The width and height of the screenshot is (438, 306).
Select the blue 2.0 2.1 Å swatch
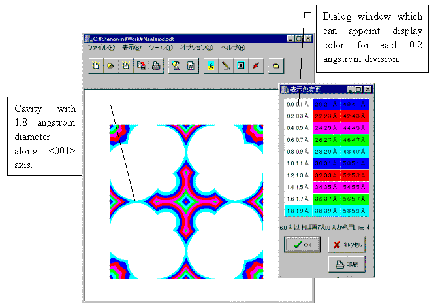click(326, 105)
